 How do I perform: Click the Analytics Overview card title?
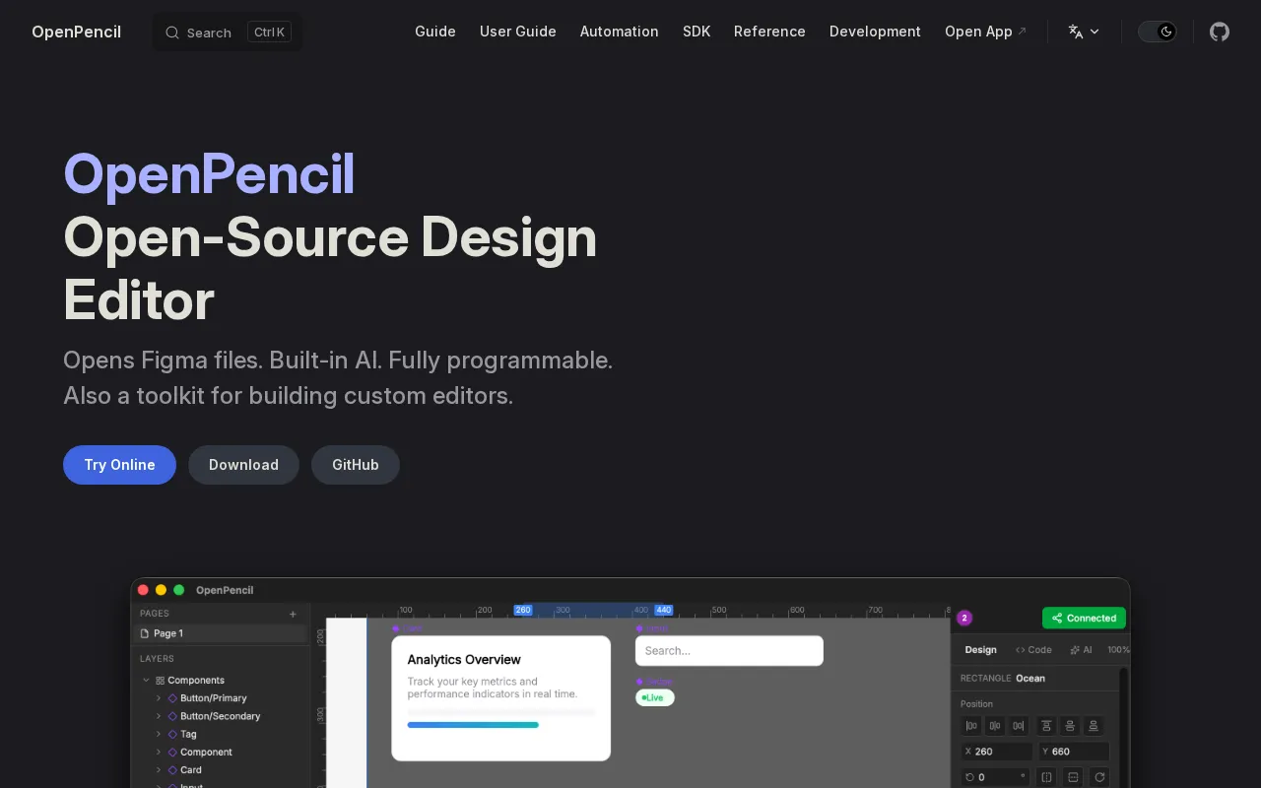pyautogui.click(x=464, y=660)
